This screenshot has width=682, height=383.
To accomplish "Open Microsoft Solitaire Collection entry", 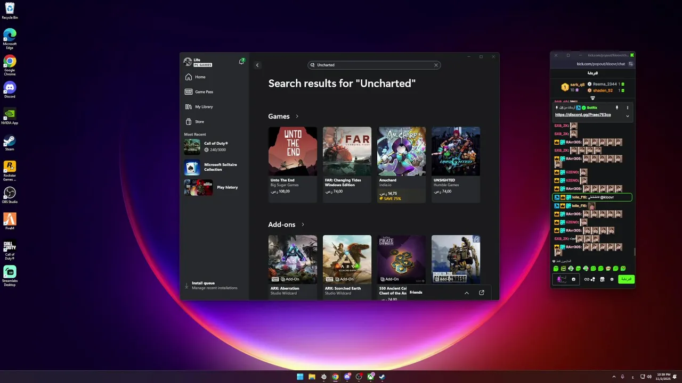I will [x=213, y=167].
